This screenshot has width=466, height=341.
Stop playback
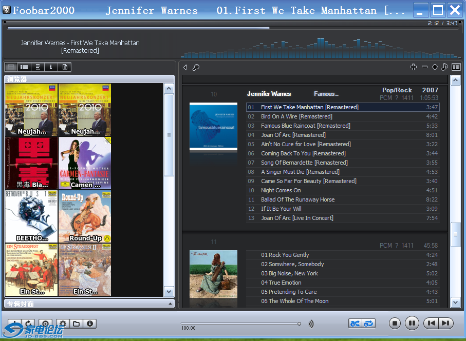tap(395, 323)
